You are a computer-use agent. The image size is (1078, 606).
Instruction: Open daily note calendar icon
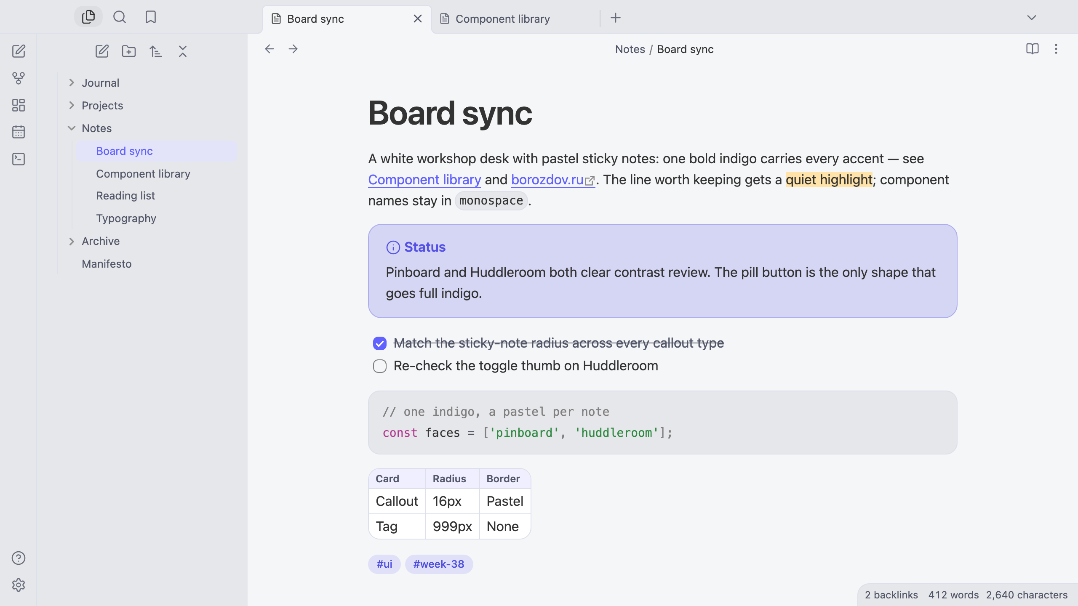click(x=19, y=132)
